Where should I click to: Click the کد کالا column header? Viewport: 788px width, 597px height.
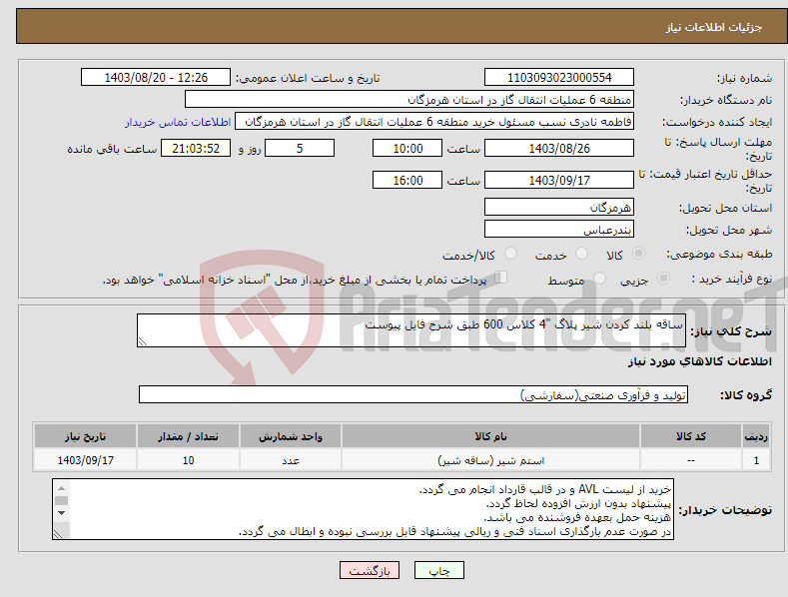click(691, 436)
